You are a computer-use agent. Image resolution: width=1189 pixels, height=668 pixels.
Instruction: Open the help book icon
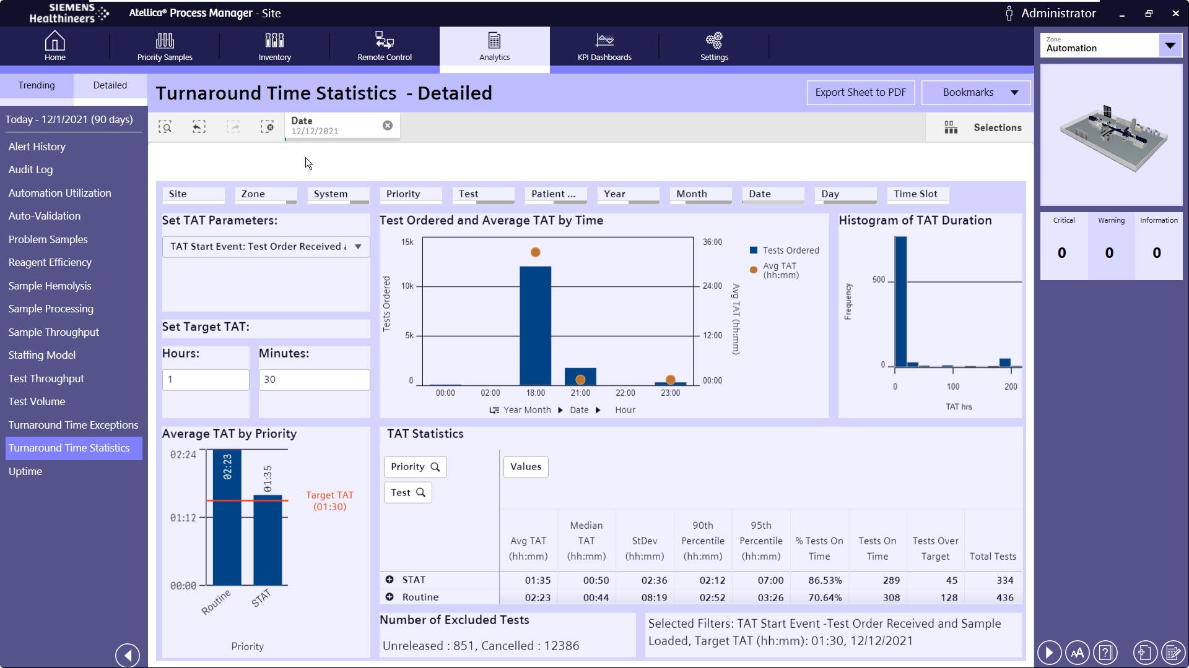pos(1105,653)
